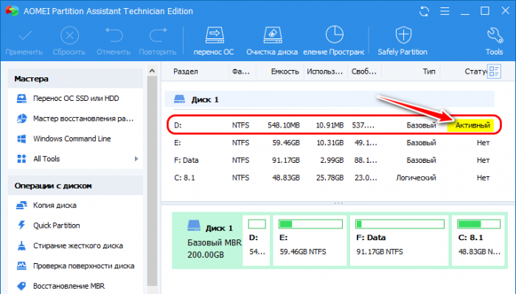Select the D: partition row
Viewport: 516px width, 294px height.
pyautogui.click(x=334, y=125)
